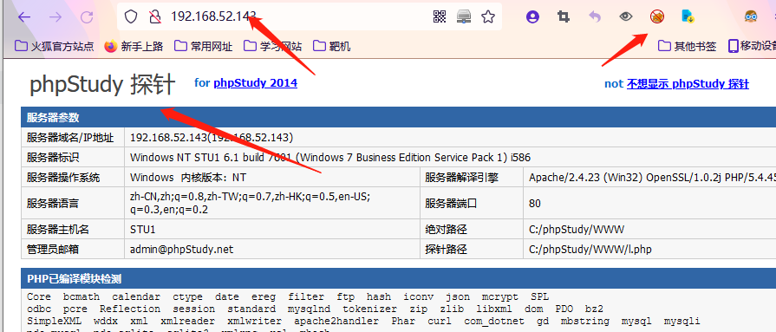Viewport: 776px width, 332px height.
Task: Open the shield tracking protection icon
Action: point(131,17)
